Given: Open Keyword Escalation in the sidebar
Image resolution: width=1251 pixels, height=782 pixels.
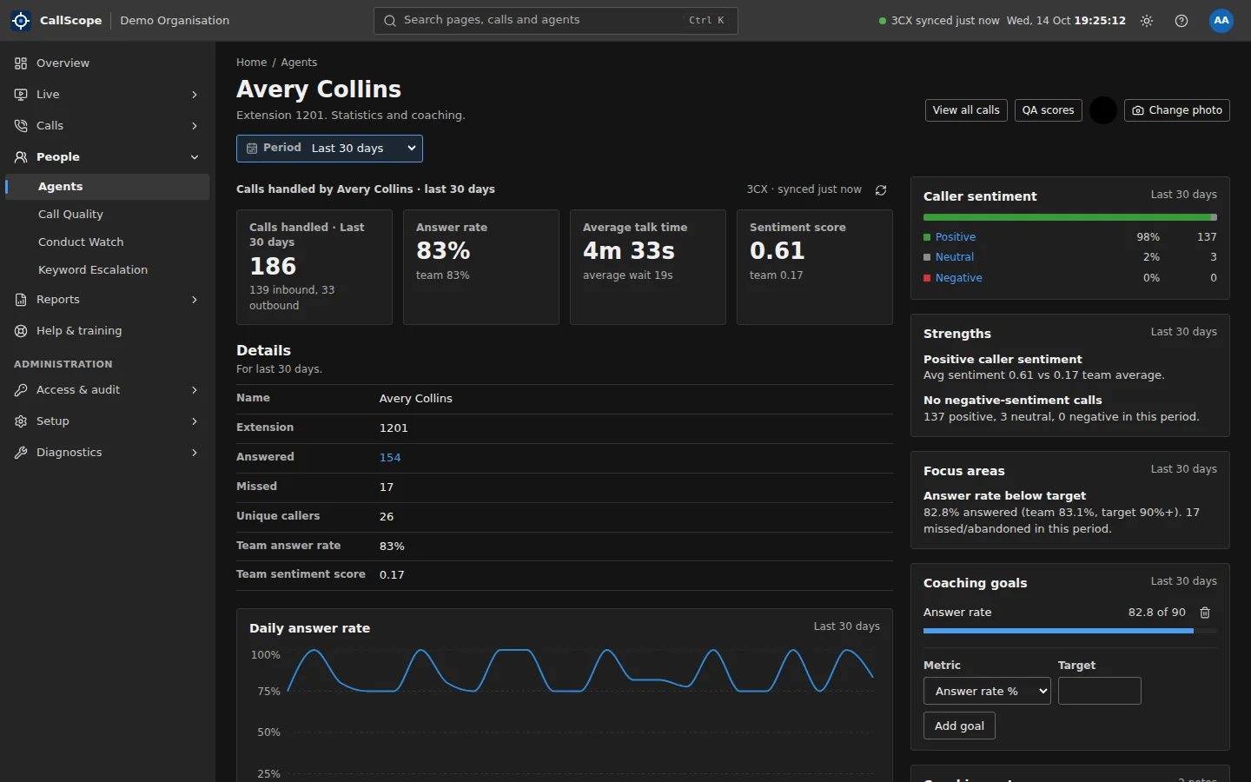Looking at the screenshot, I should 108,270.
